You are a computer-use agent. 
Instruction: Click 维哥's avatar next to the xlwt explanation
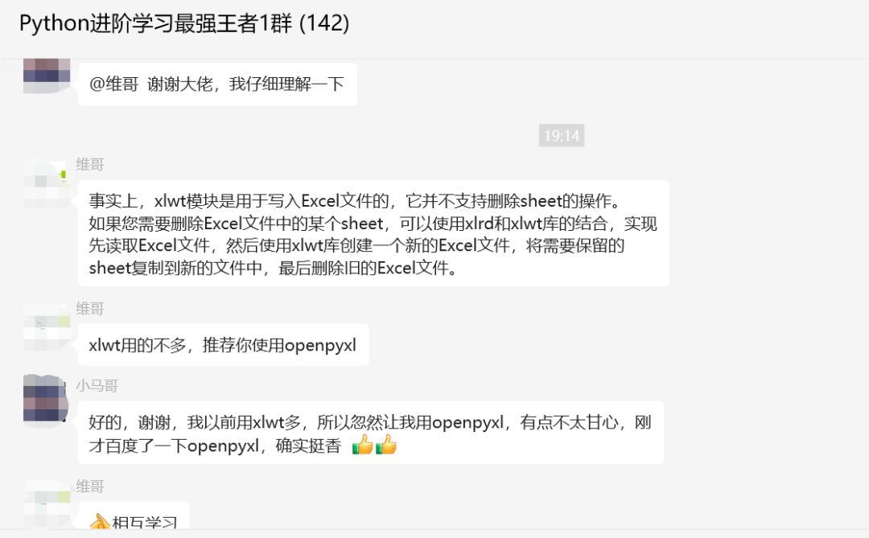point(47,184)
